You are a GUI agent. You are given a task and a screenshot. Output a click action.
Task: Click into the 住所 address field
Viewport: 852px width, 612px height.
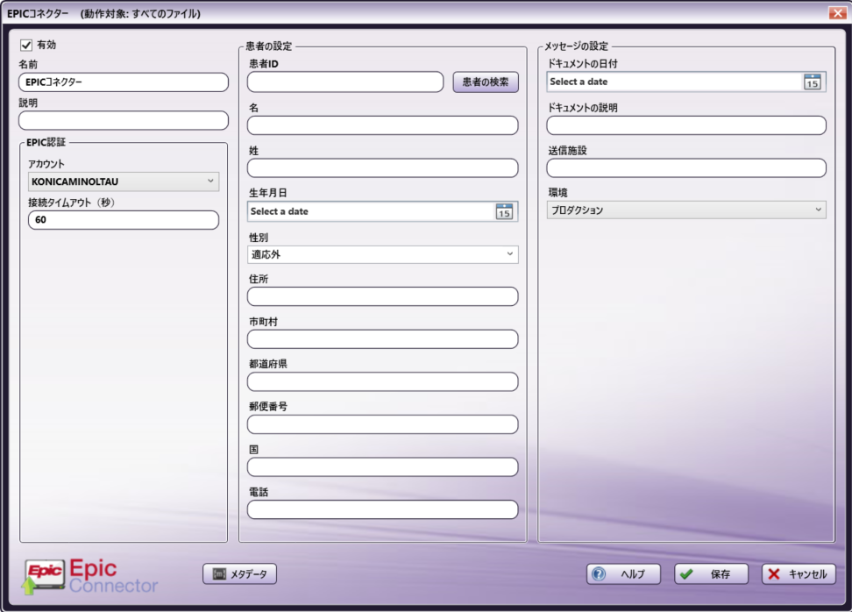tap(382, 296)
